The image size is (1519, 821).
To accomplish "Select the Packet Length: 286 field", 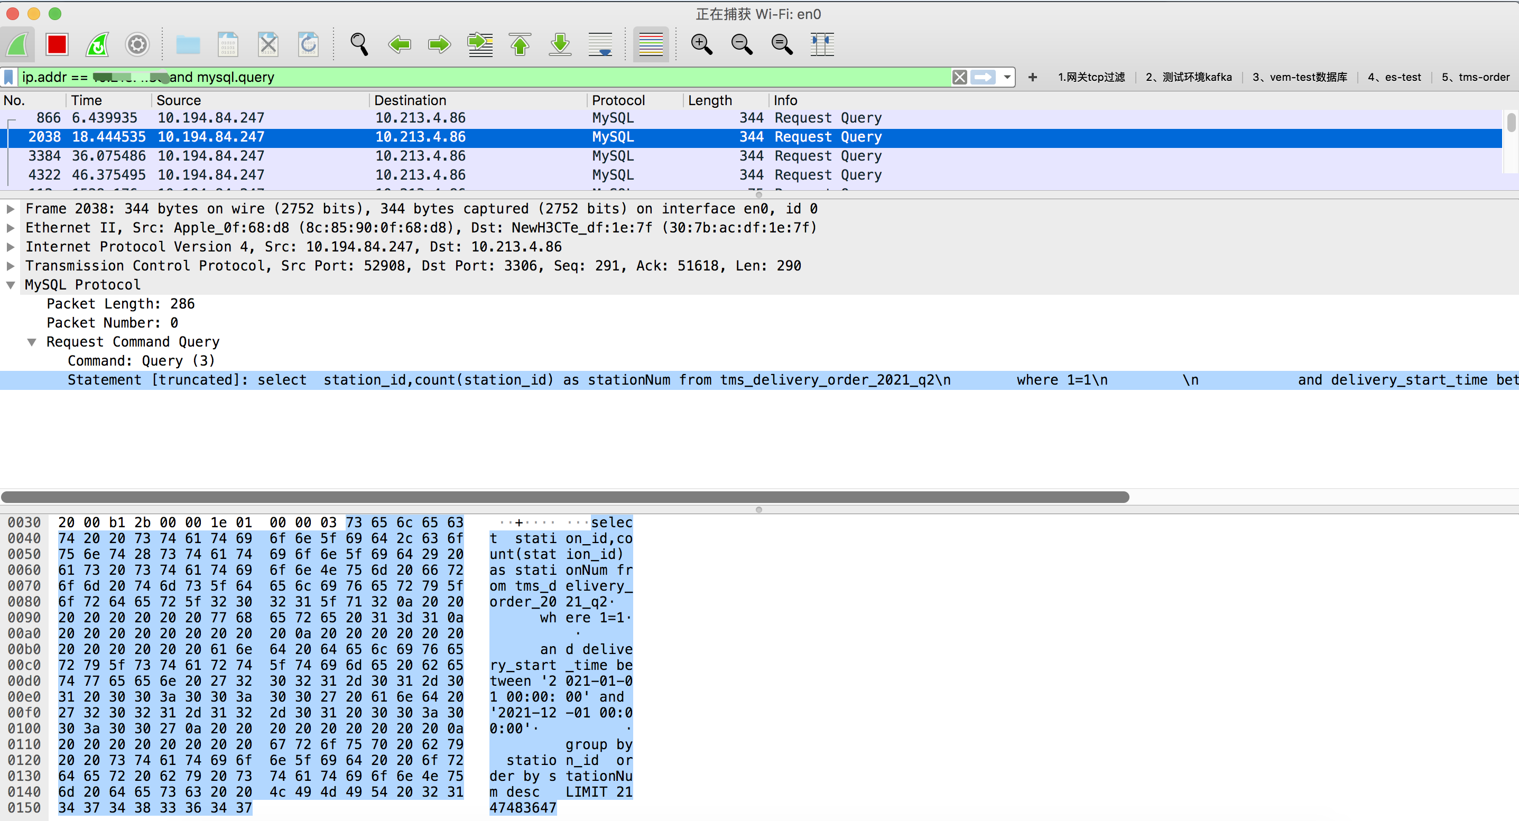I will [x=121, y=304].
